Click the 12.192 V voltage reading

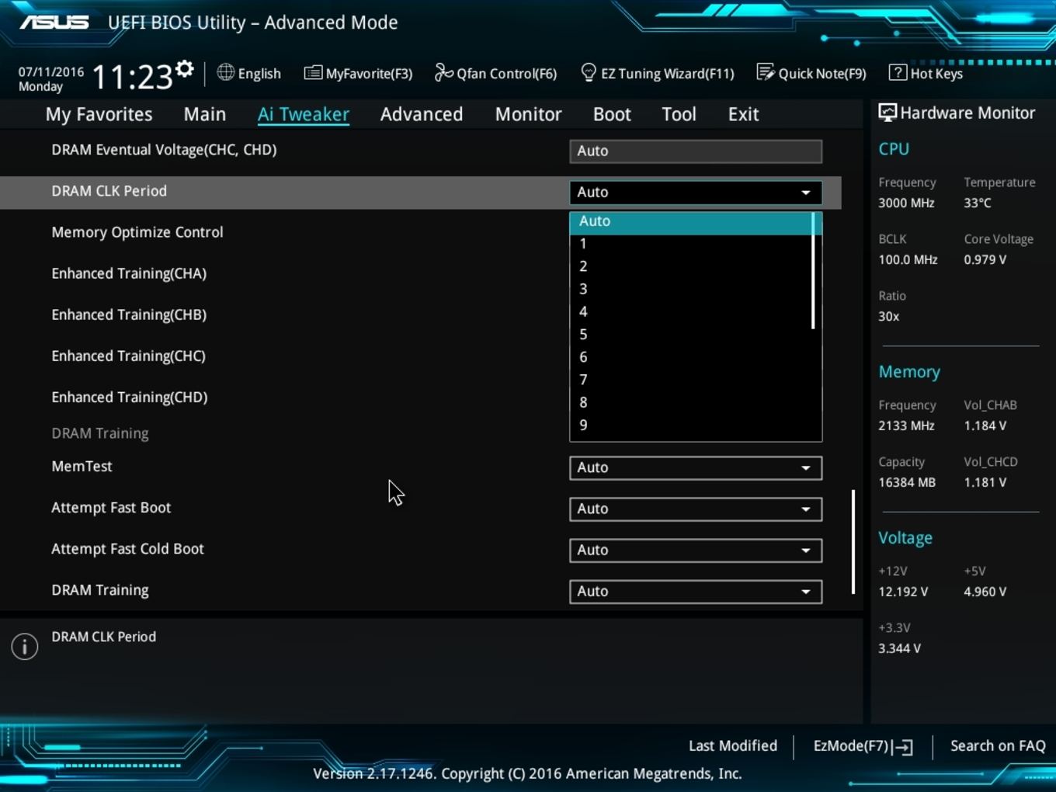pos(903,592)
